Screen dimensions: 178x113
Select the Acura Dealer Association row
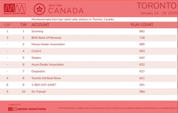click(89, 65)
